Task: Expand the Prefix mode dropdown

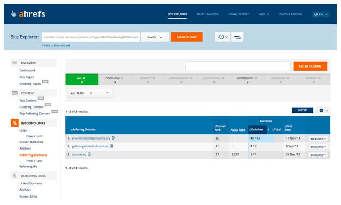Action: [155, 37]
